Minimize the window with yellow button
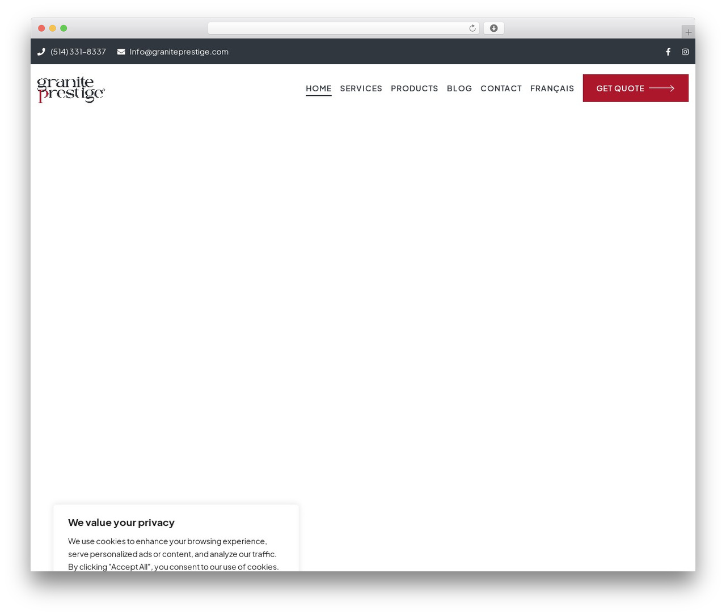The height and width of the screenshot is (615, 726). pyautogui.click(x=53, y=28)
